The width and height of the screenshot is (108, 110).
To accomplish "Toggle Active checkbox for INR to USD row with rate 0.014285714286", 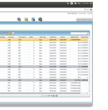I will [x=34, y=85].
